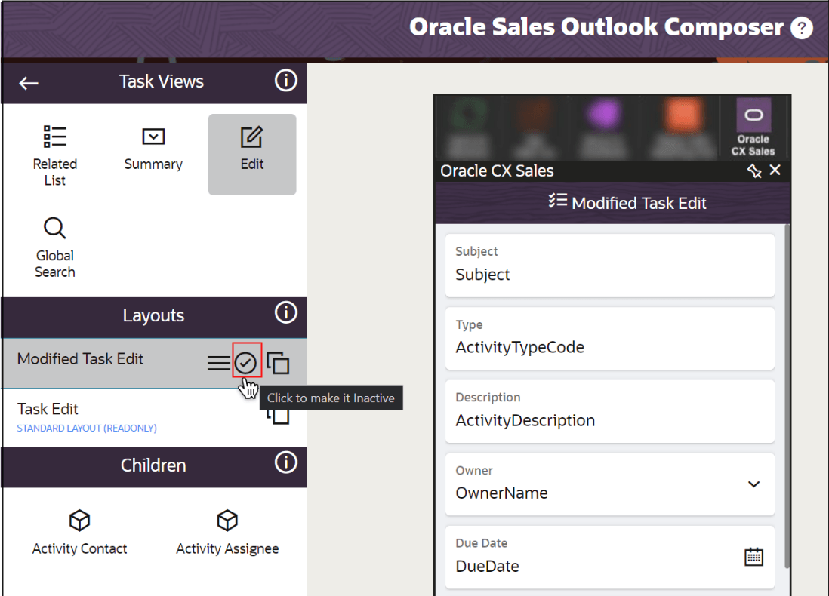Clone the standard Task Edit layout

pos(278,416)
